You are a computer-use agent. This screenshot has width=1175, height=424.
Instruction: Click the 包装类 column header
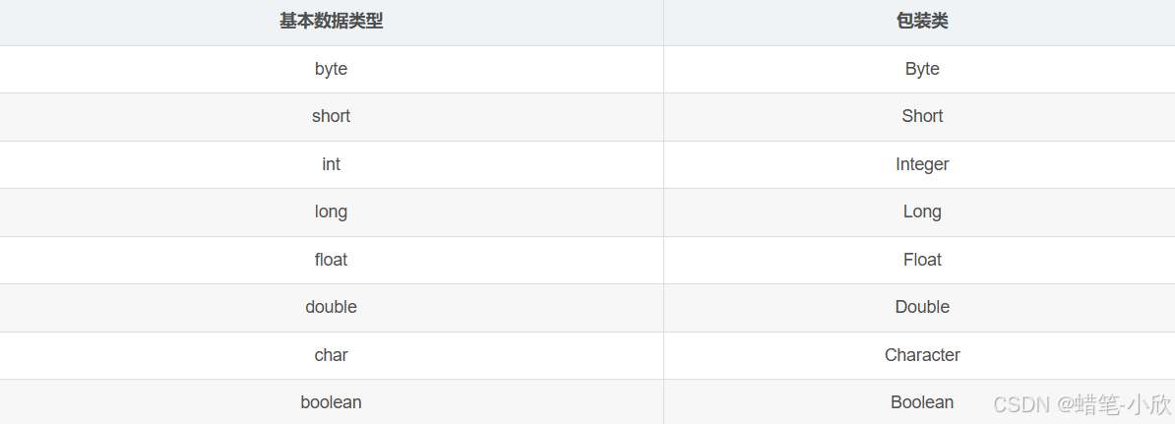(922, 22)
